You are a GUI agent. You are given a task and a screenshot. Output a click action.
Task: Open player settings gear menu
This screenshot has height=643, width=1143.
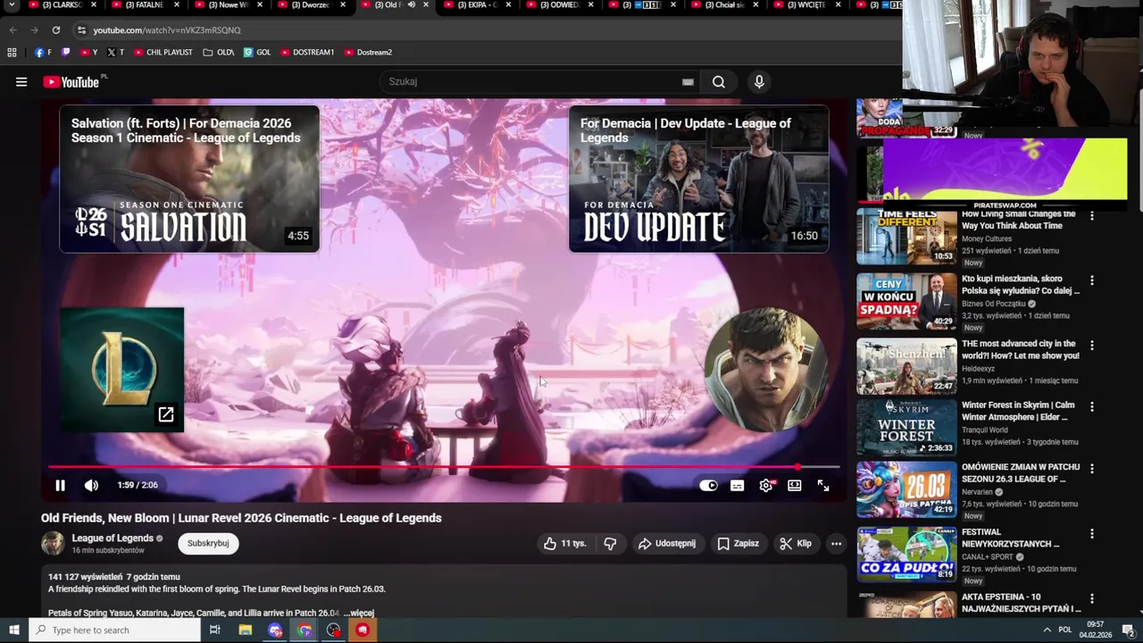(766, 486)
